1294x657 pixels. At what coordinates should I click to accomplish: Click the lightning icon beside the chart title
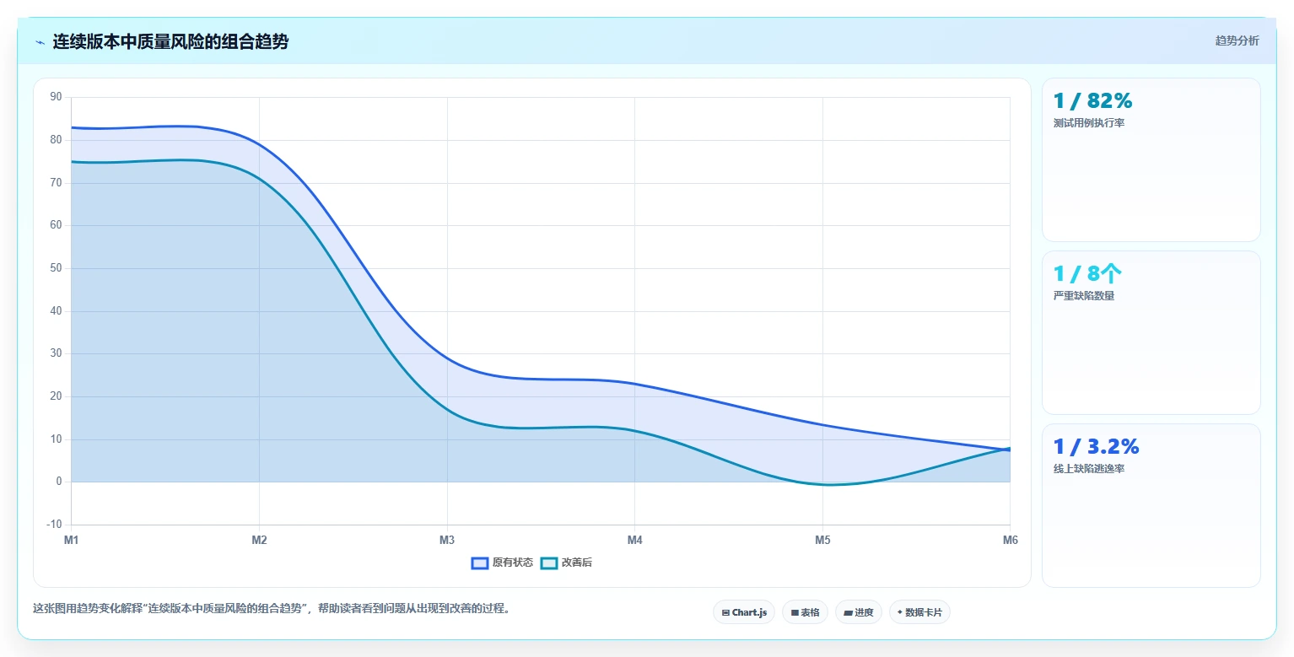coord(40,42)
